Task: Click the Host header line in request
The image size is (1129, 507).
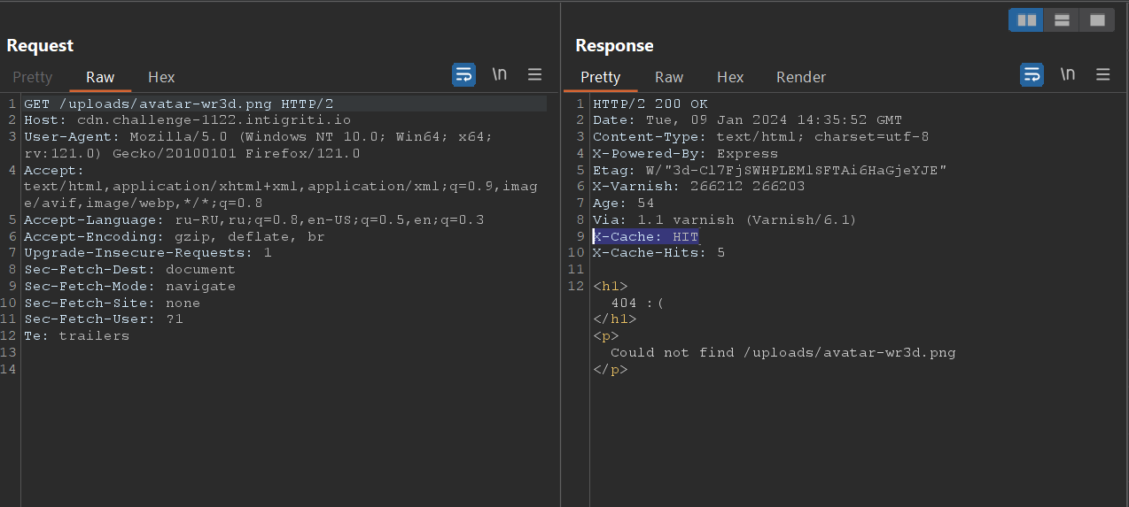Action: [x=187, y=120]
